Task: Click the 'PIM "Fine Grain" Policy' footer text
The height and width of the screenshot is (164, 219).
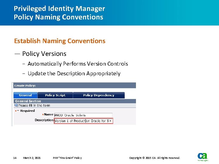Action: pyautogui.click(x=67, y=158)
